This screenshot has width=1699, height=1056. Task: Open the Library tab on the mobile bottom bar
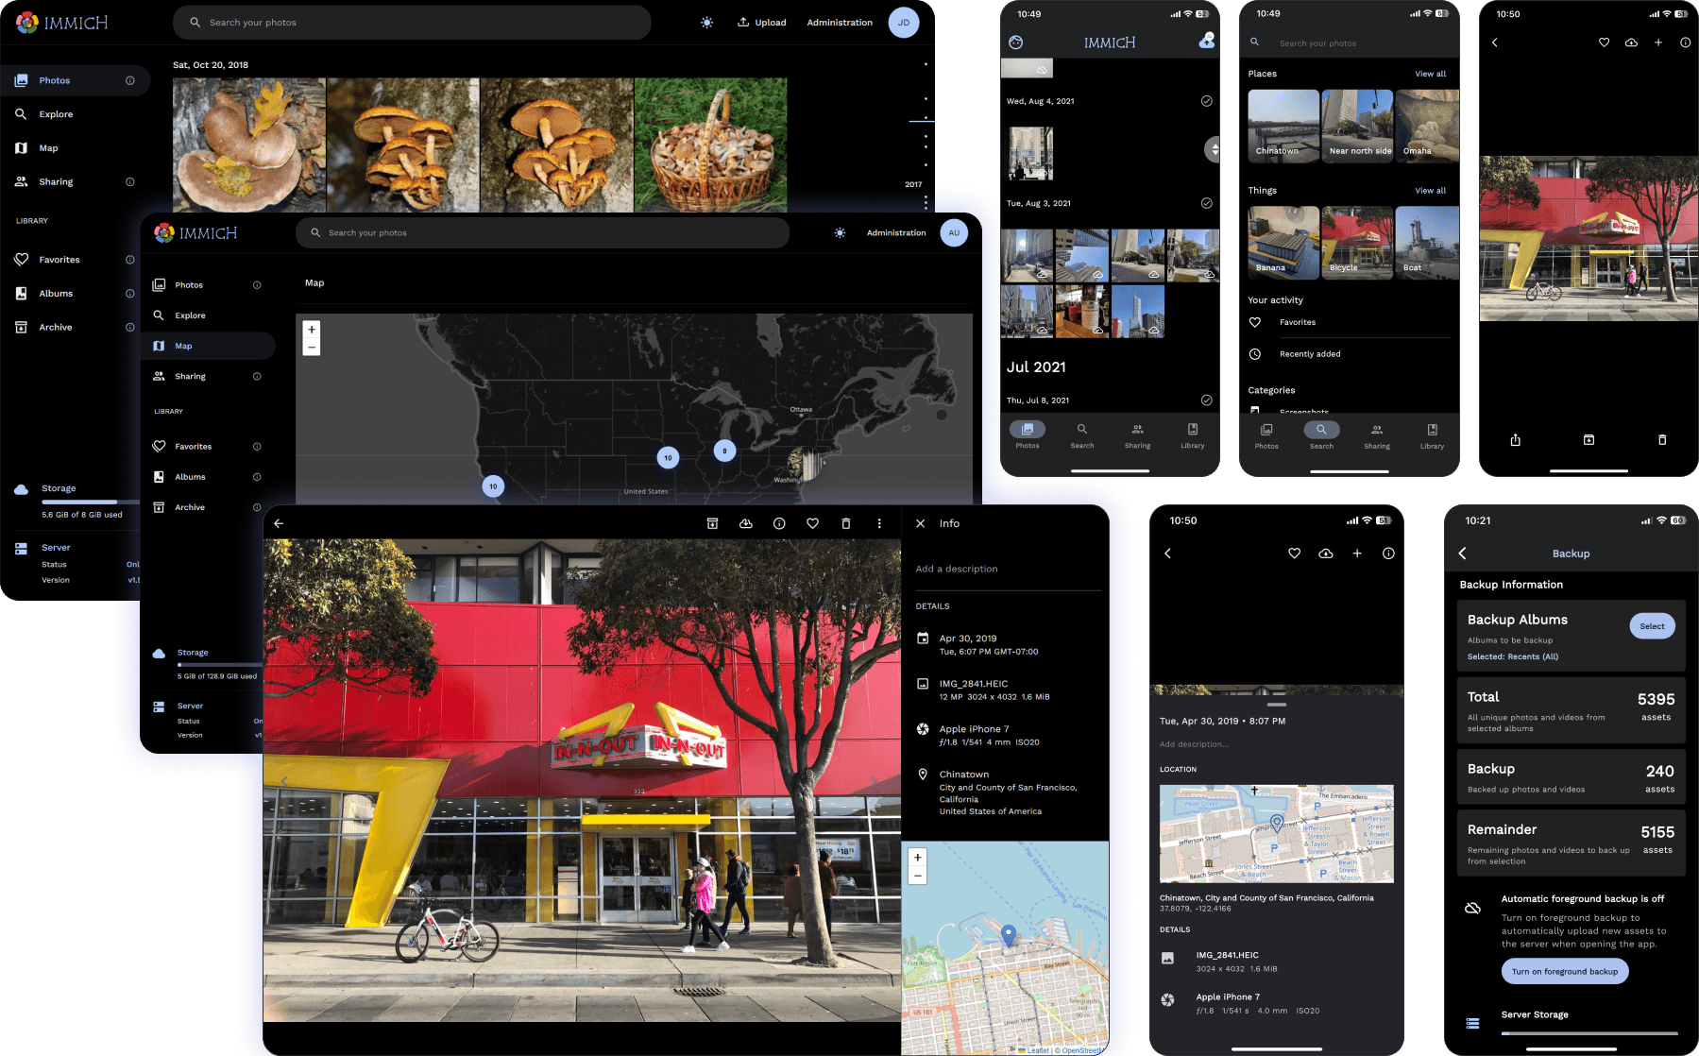pyautogui.click(x=1192, y=435)
